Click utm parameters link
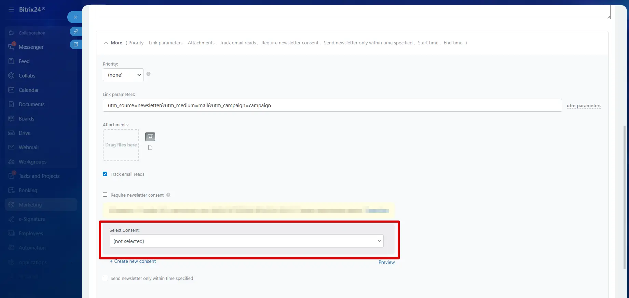 click(584, 105)
